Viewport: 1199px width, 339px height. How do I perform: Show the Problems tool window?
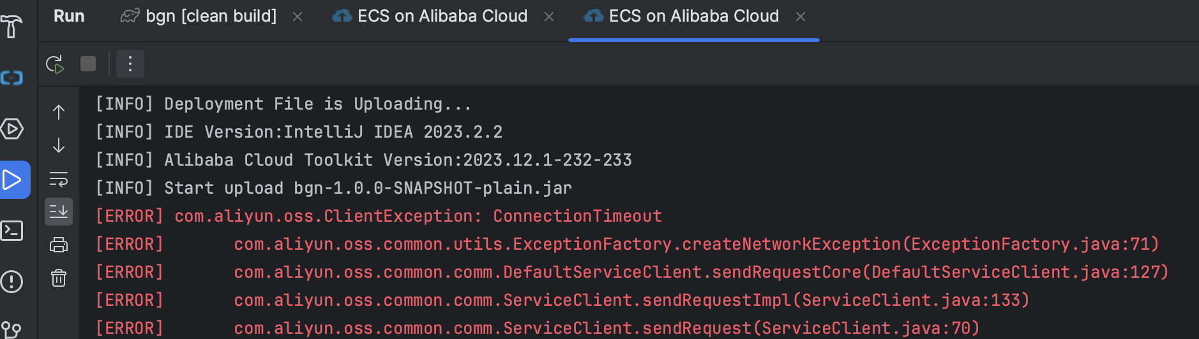(x=11, y=282)
